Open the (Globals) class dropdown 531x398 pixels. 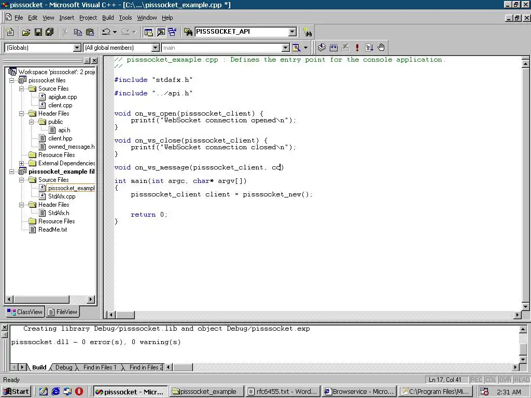coord(77,48)
